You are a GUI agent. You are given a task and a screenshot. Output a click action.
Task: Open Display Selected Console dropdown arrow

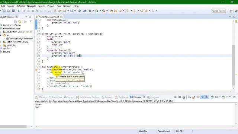coord(220,97)
